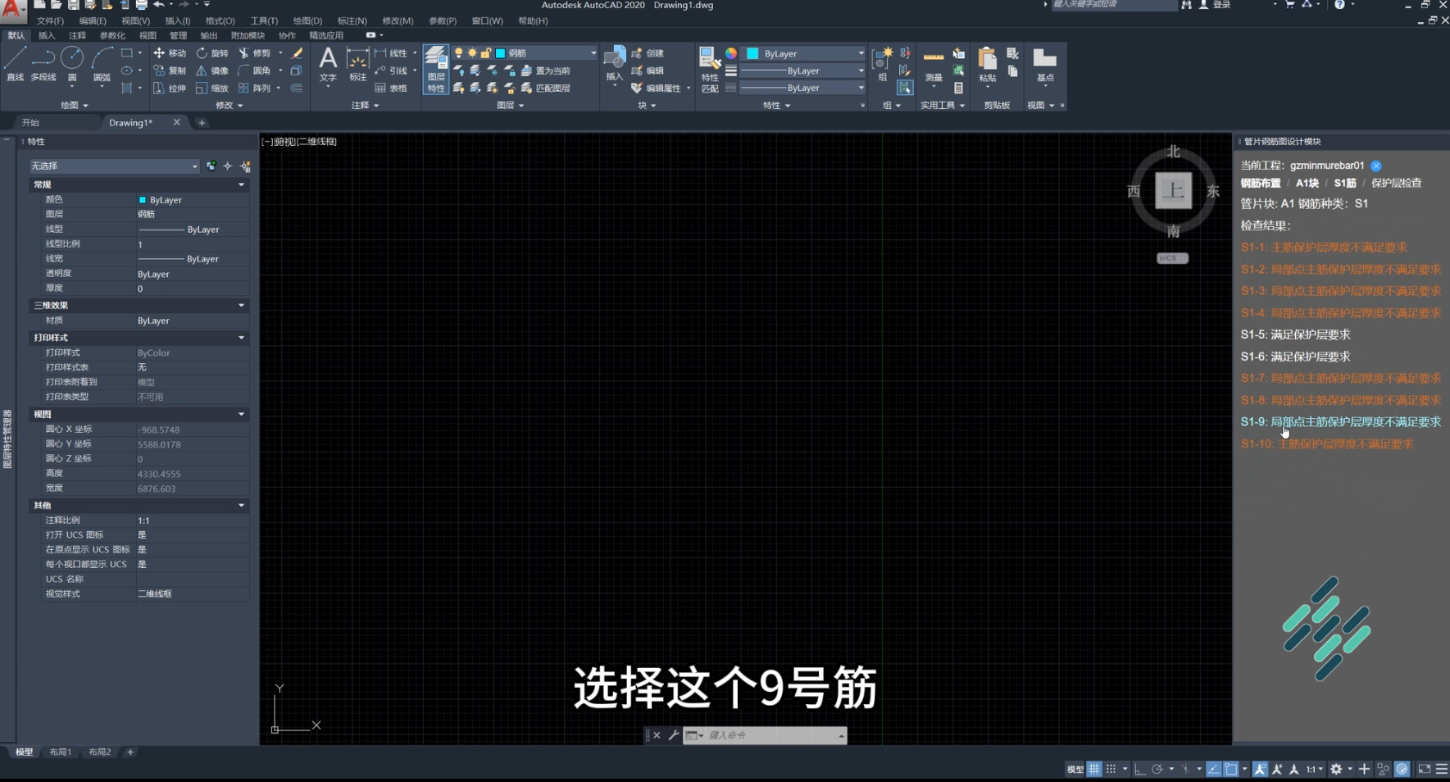Click the Measure (测量) tool
This screenshot has width=1450, height=782.
point(934,66)
